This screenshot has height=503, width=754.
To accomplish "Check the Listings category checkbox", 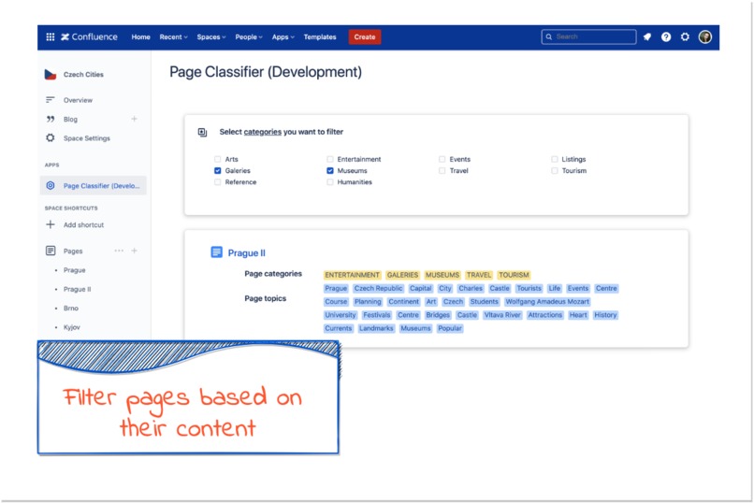I will 555,159.
